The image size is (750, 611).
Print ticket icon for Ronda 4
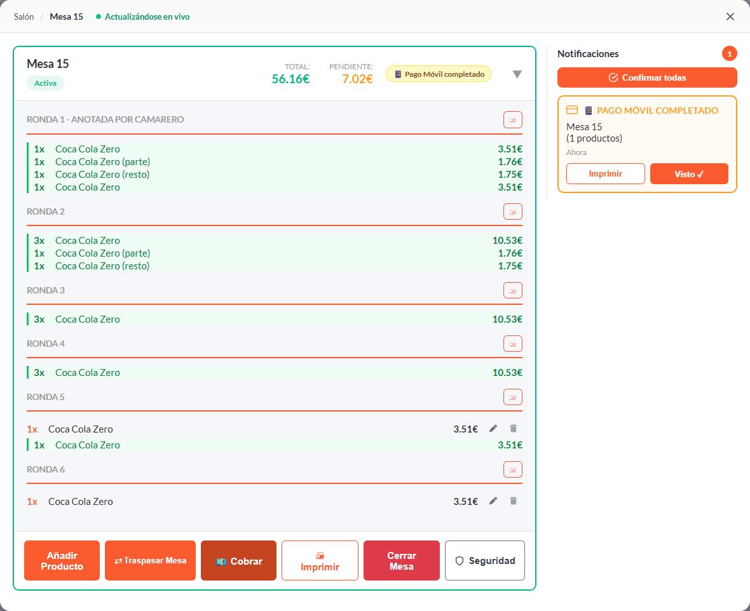tap(513, 343)
